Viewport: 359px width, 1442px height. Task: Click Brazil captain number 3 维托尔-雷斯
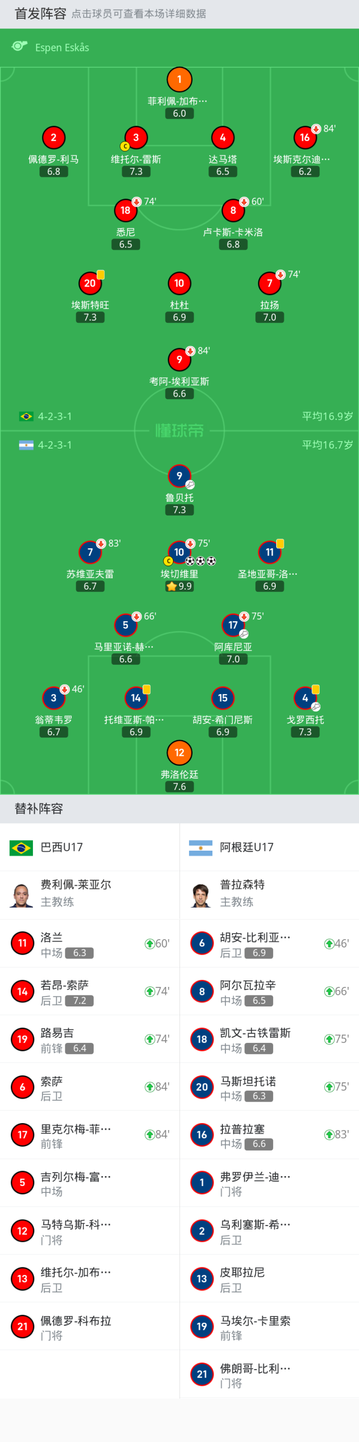point(136,138)
